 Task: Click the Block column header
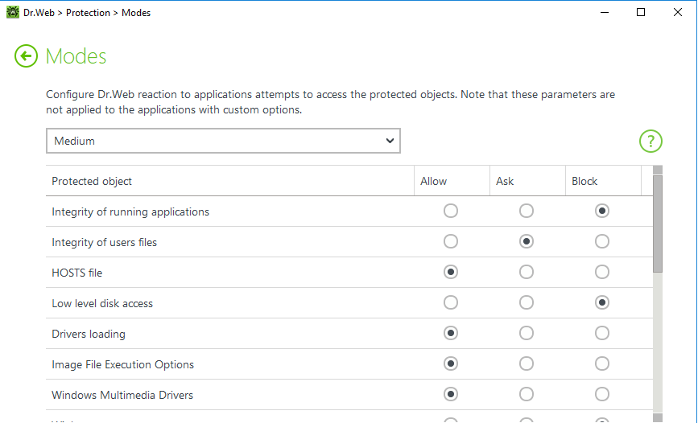pos(603,181)
